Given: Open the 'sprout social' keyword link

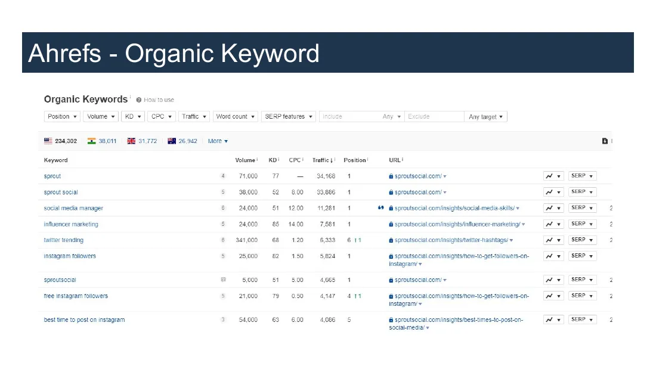Looking at the screenshot, I should point(61,193).
